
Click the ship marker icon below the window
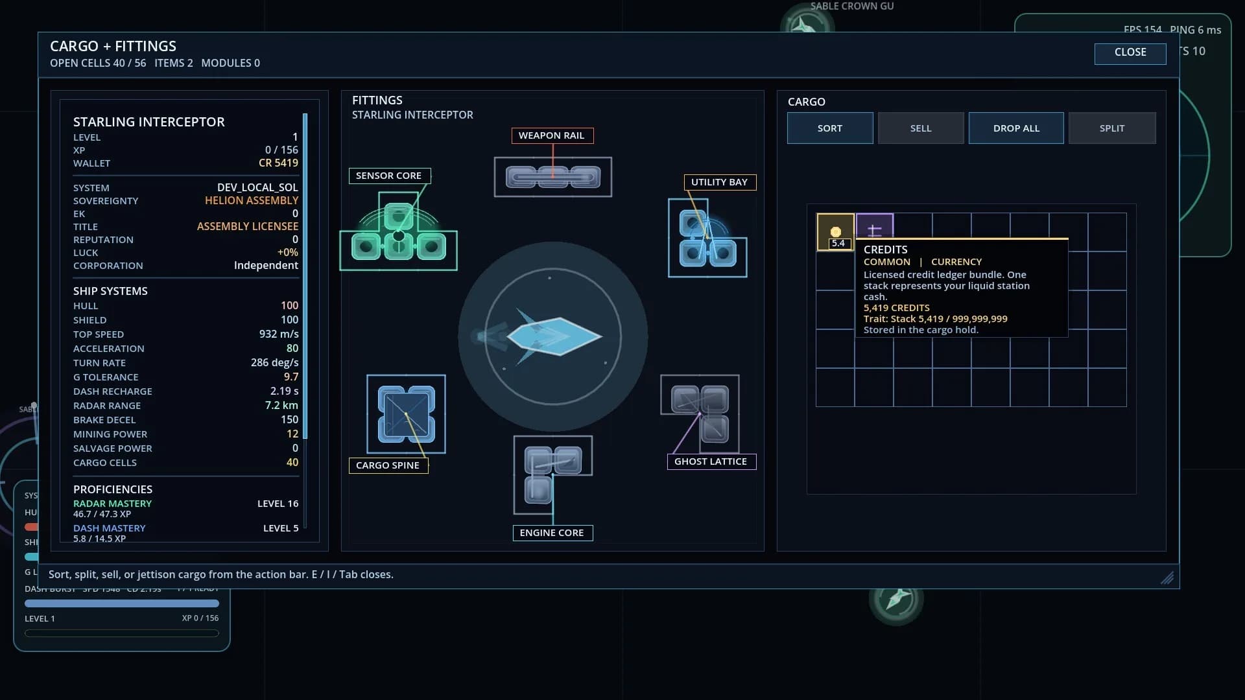click(x=896, y=599)
